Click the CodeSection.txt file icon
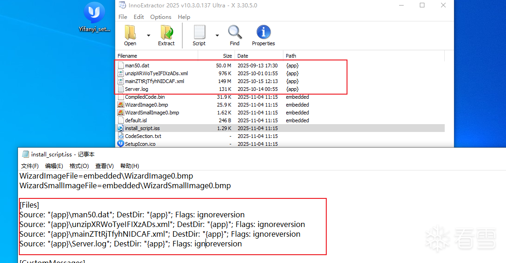Viewport: 506px width, 263px height. point(121,136)
